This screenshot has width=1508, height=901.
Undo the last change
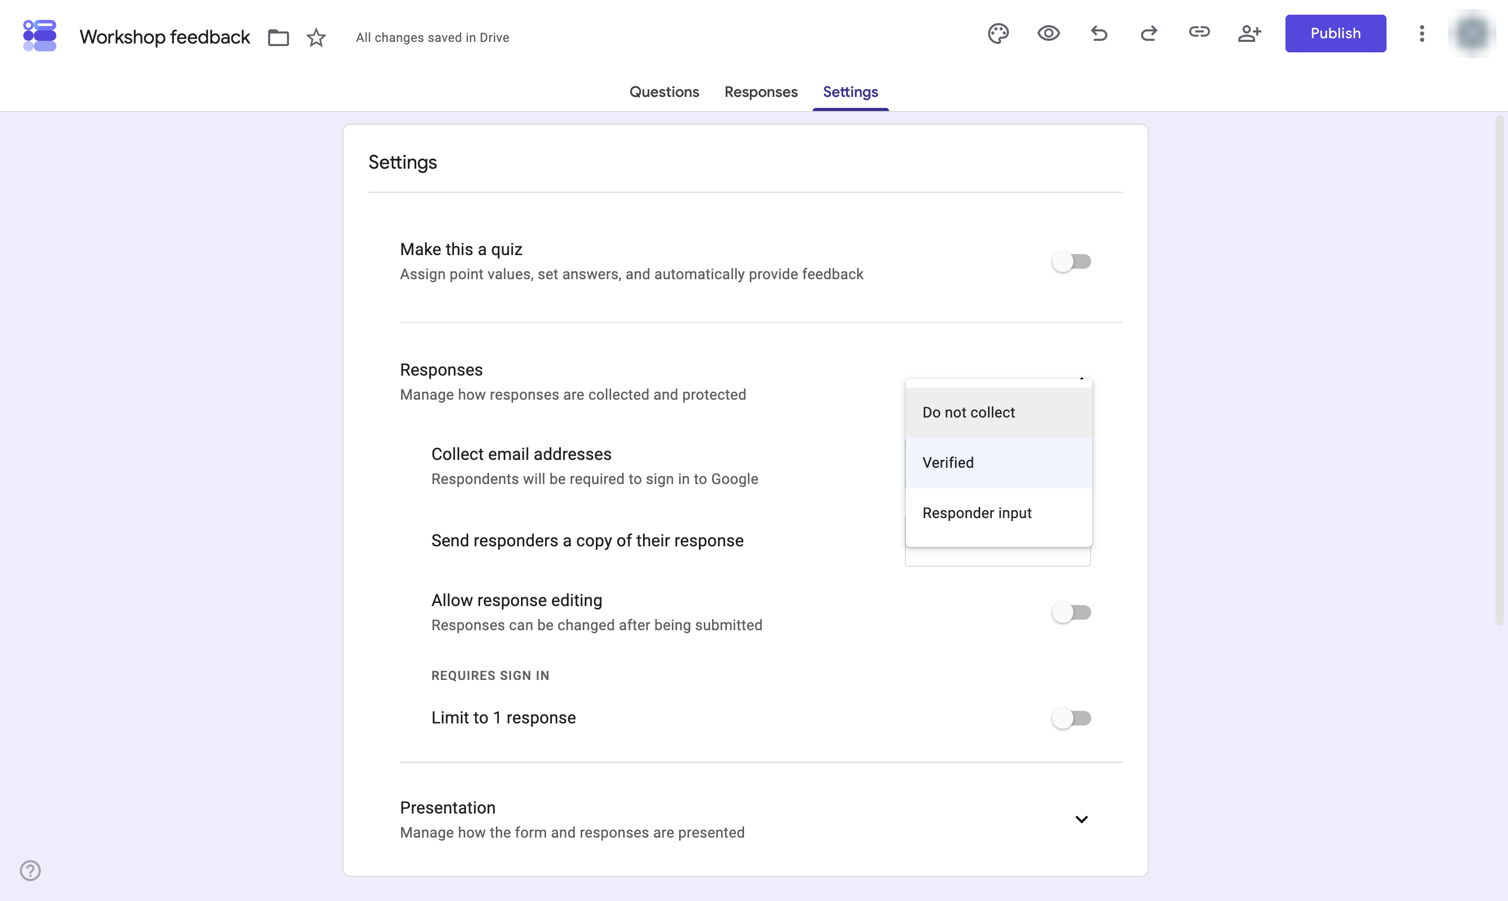[1099, 34]
